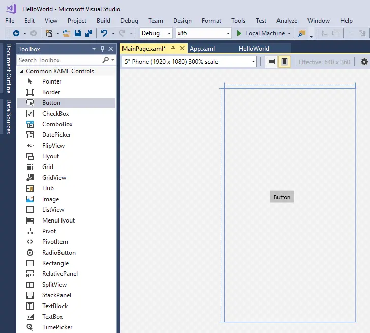The image size is (370, 333).
Task: Click the Redo arrow icon
Action: tap(122, 33)
